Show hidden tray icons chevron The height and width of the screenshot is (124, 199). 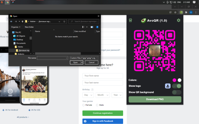point(164,2)
